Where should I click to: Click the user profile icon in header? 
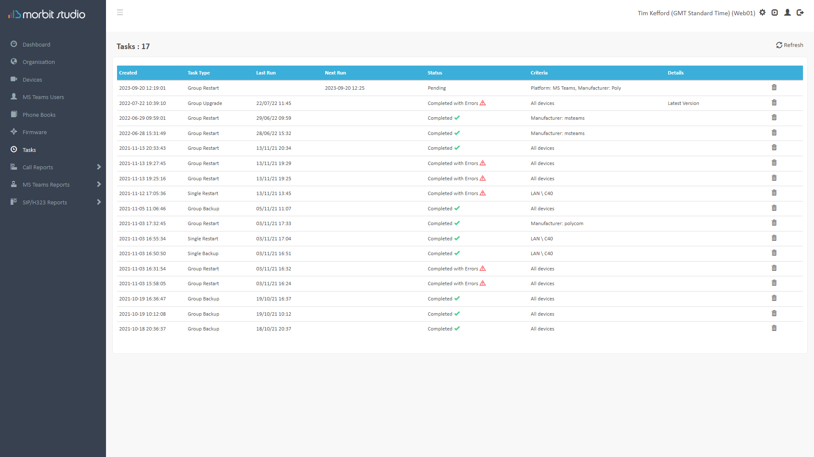point(787,13)
